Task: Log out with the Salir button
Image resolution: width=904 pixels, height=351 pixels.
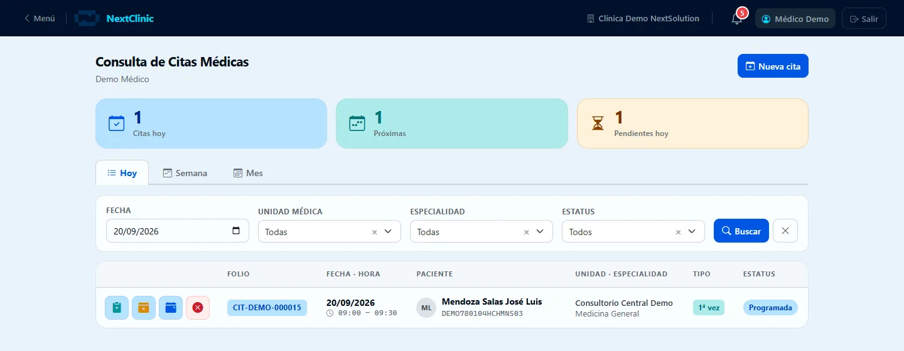Action: click(x=864, y=19)
